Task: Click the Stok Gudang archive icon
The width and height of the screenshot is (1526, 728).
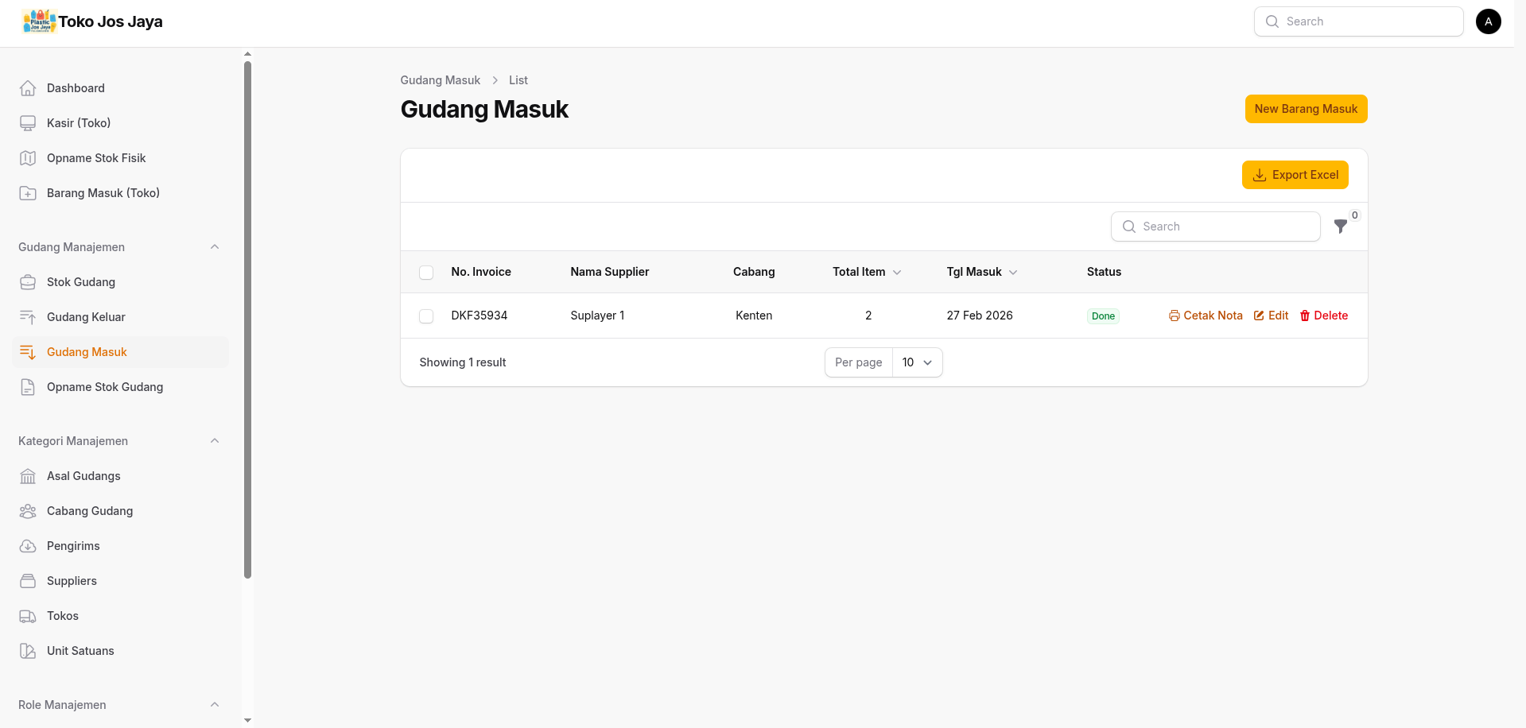Action: (28, 282)
